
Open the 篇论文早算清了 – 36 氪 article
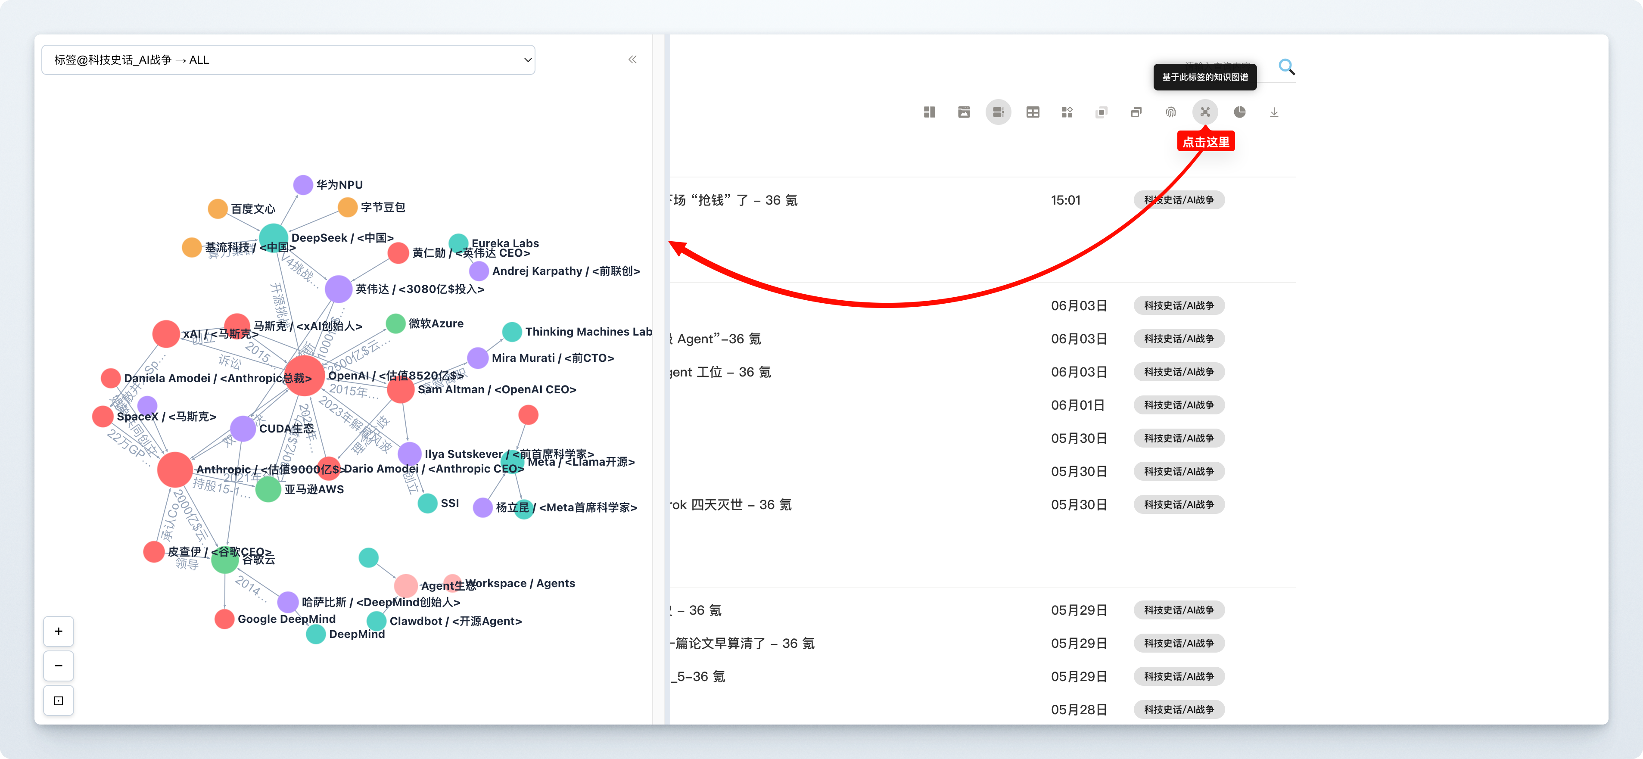pyautogui.click(x=742, y=643)
